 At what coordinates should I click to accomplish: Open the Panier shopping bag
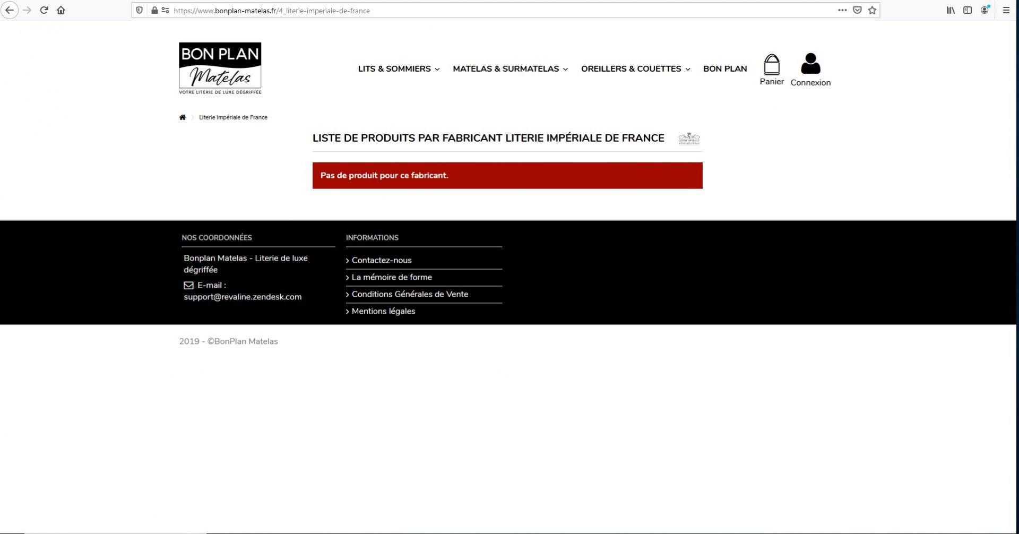tap(772, 70)
